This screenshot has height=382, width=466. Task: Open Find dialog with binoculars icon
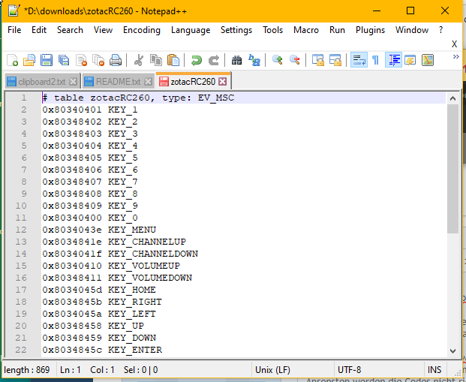coord(236,60)
